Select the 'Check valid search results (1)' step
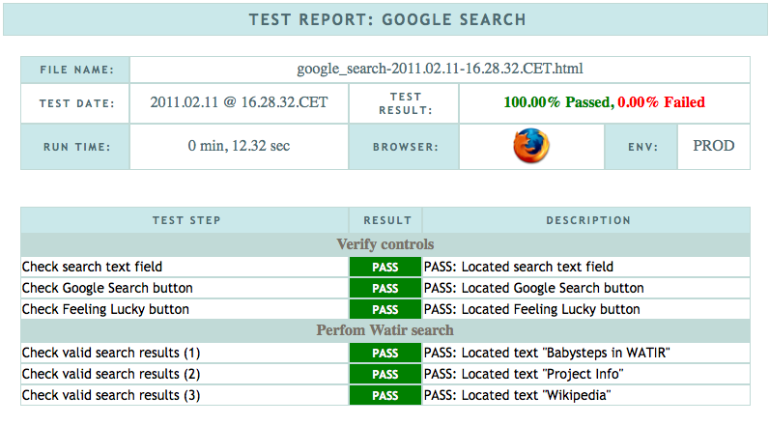 (111, 353)
